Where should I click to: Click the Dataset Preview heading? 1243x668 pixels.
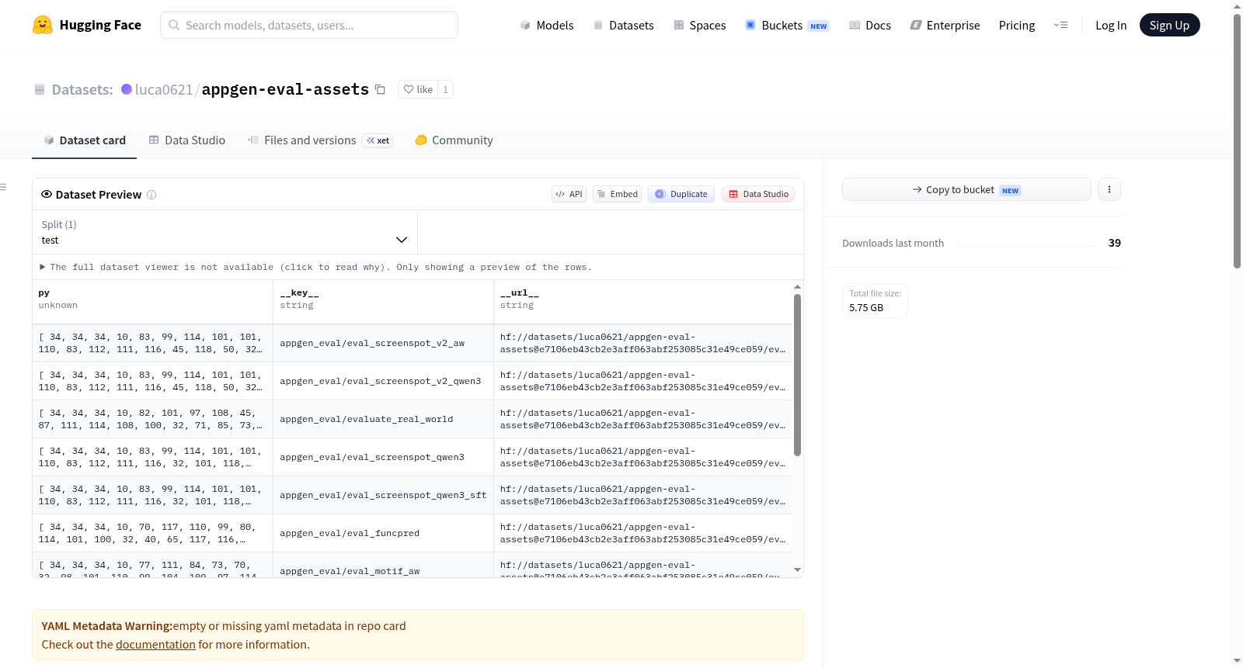(99, 195)
